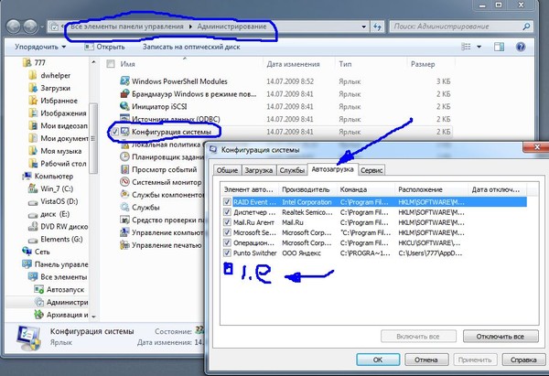Select the Автозагрузка tab
549x376 pixels.
pos(332,169)
